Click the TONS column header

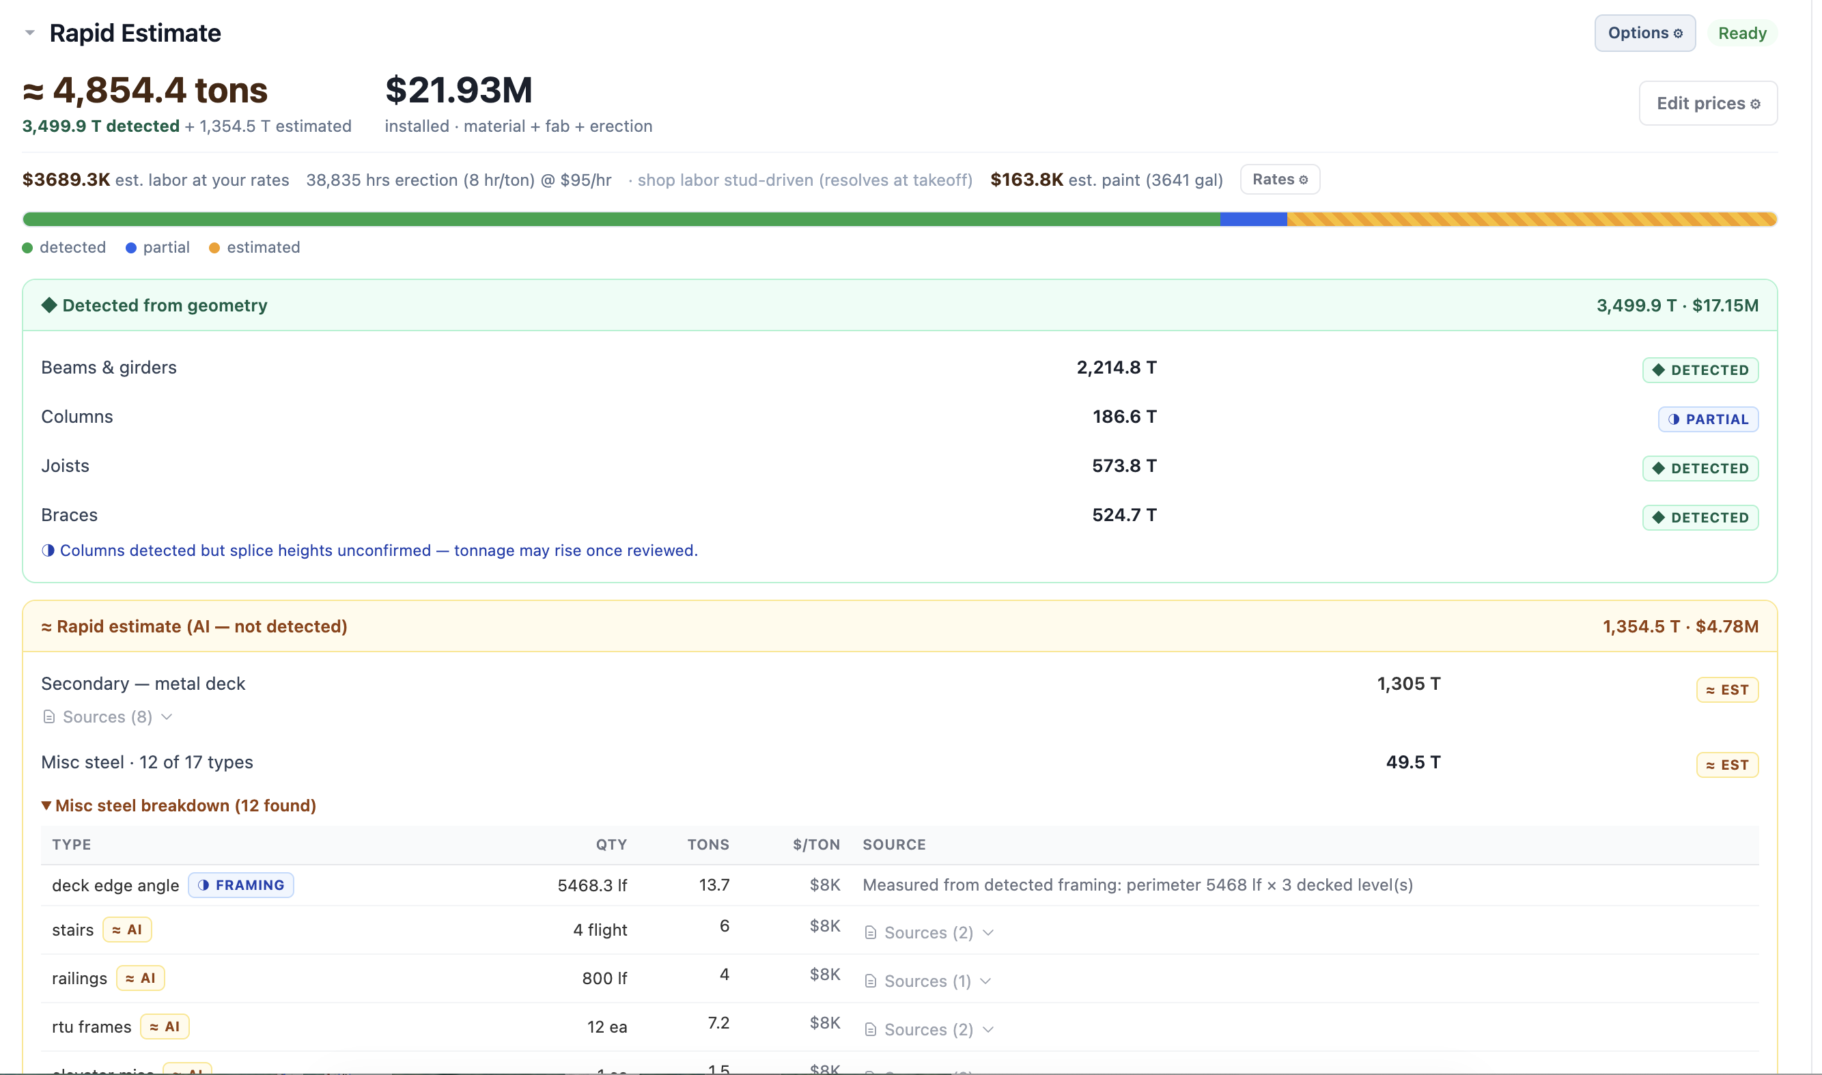(708, 845)
